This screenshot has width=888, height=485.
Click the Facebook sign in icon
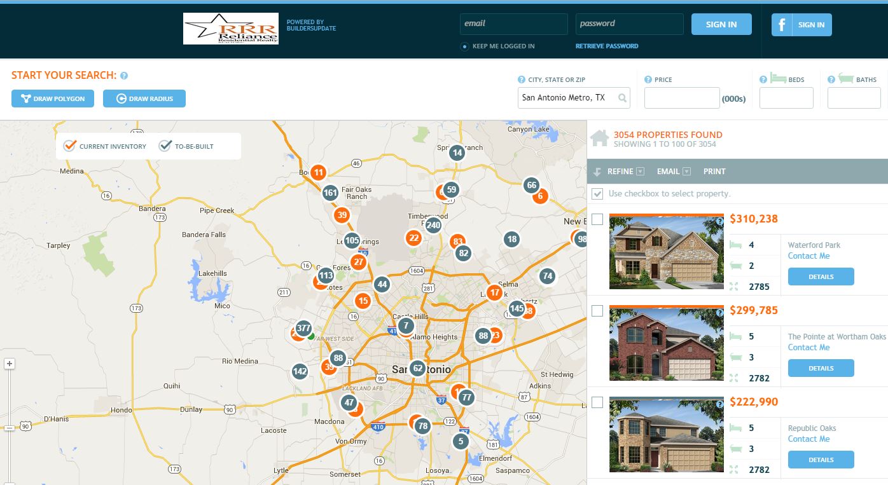pyautogui.click(x=782, y=25)
